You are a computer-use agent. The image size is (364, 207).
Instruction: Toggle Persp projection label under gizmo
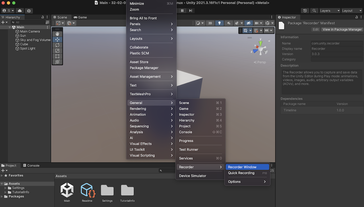(x=260, y=62)
